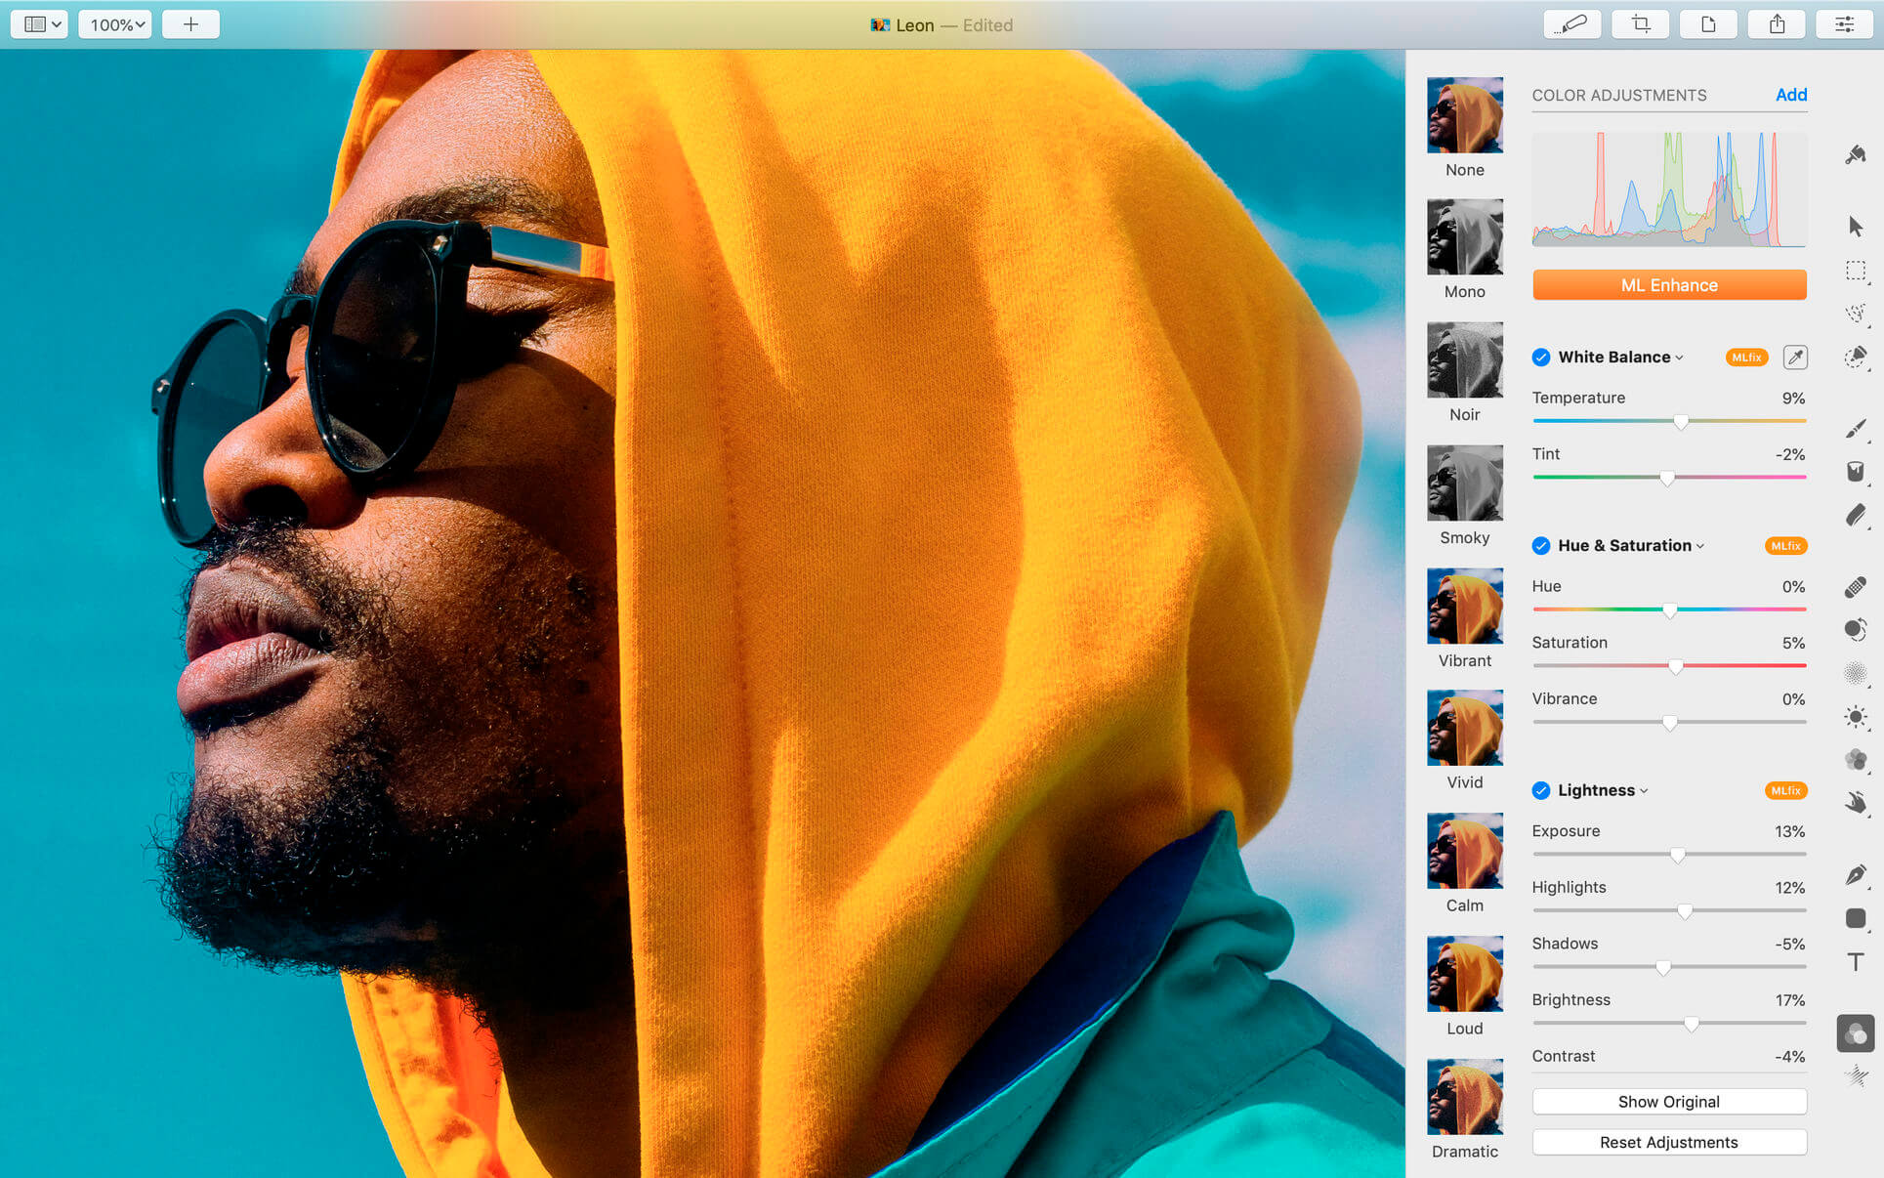1884x1178 pixels.
Task: Click the Share icon in toolbar
Action: tap(1777, 24)
